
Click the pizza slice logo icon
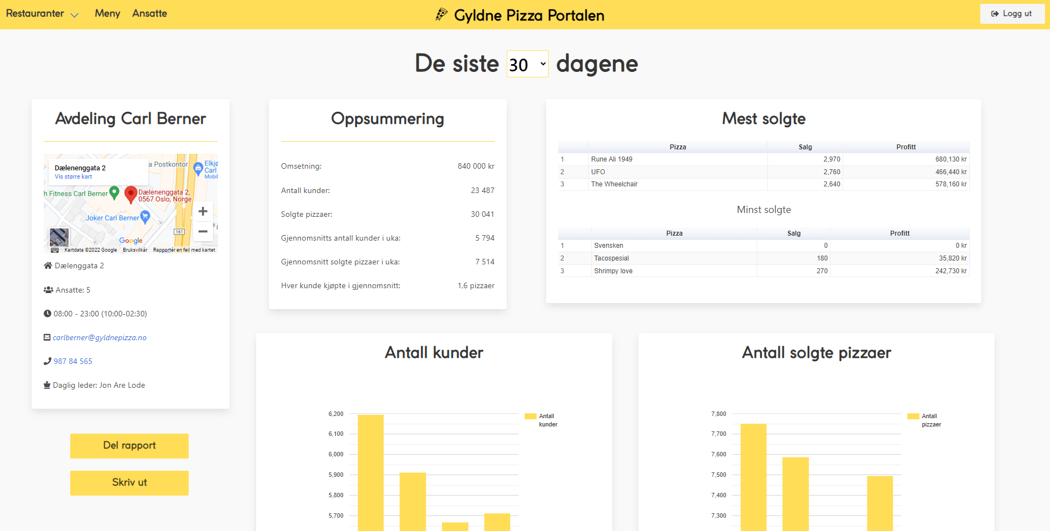[x=441, y=14]
